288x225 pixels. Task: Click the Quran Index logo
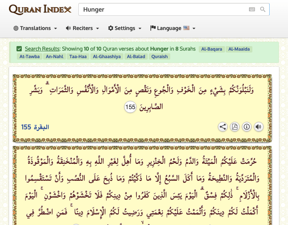[x=40, y=9]
